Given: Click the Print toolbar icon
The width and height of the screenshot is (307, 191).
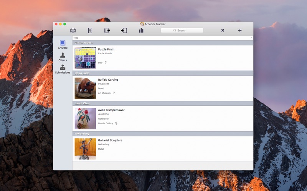Looking at the screenshot, I should (73, 31).
